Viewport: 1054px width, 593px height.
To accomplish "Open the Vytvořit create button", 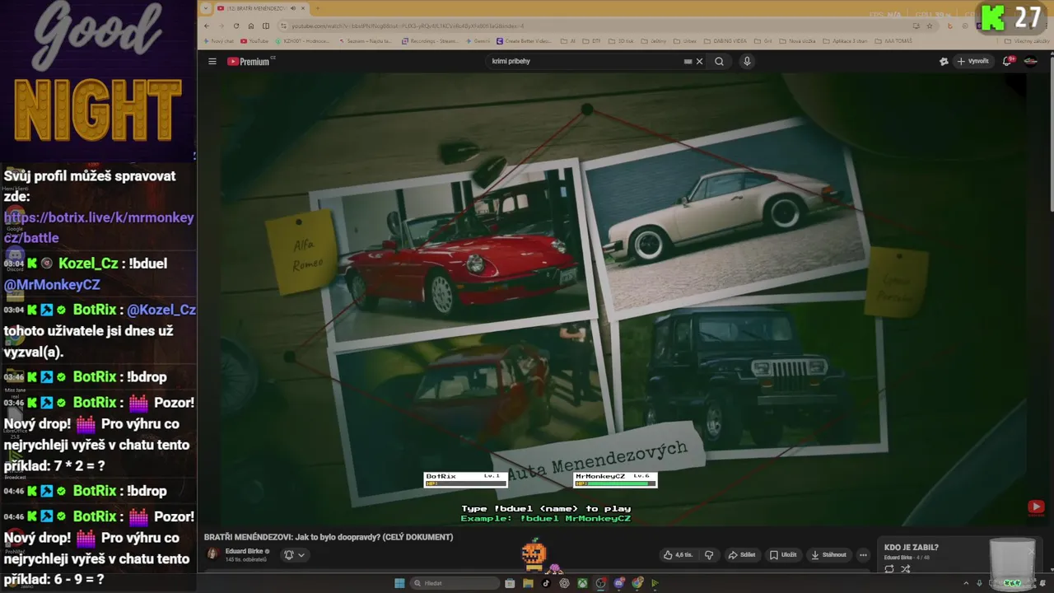I will tap(972, 61).
